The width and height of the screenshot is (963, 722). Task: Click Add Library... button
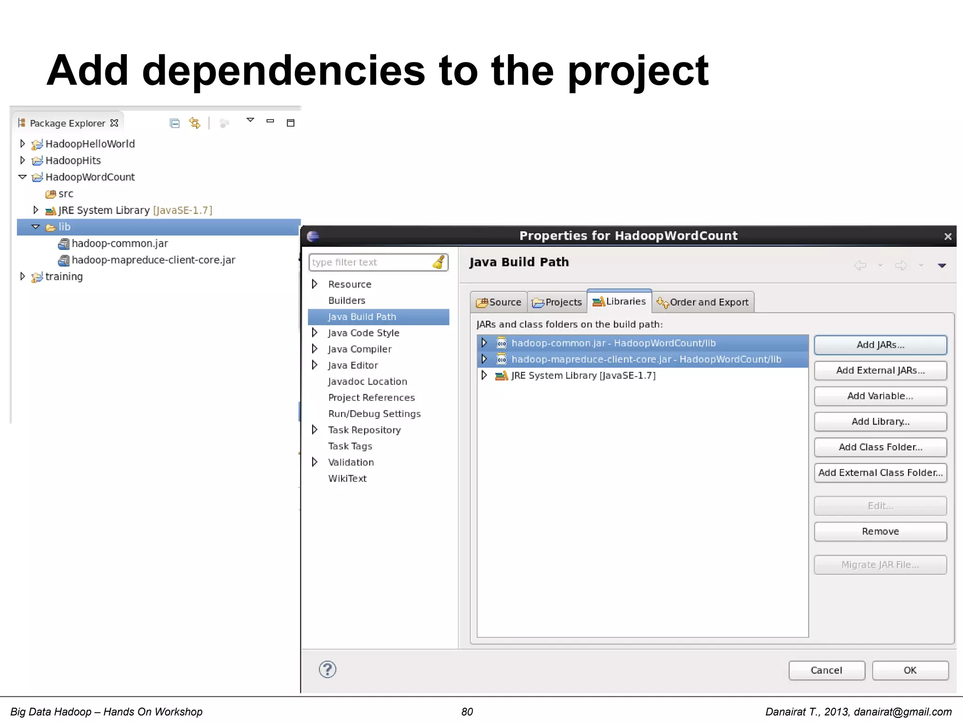[x=880, y=422]
